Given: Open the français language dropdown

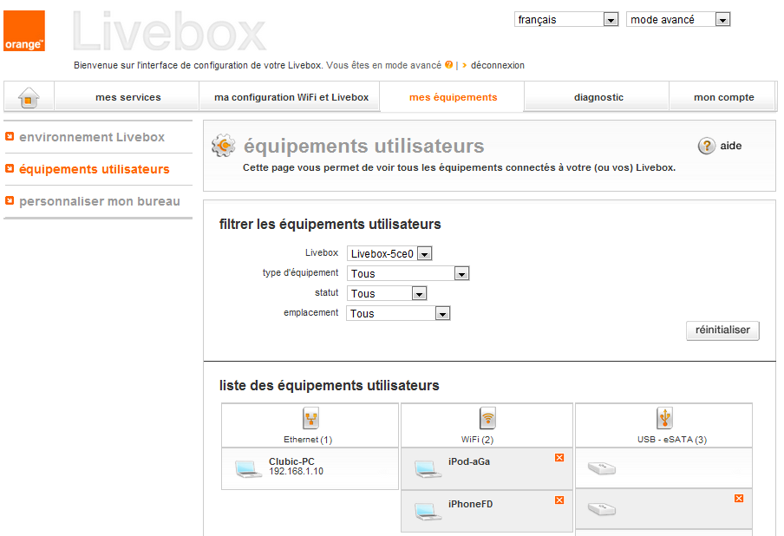Looking at the screenshot, I should 566,19.
